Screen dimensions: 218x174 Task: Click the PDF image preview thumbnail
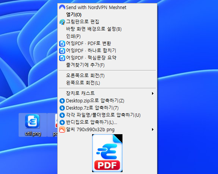pyautogui.click(x=107, y=153)
